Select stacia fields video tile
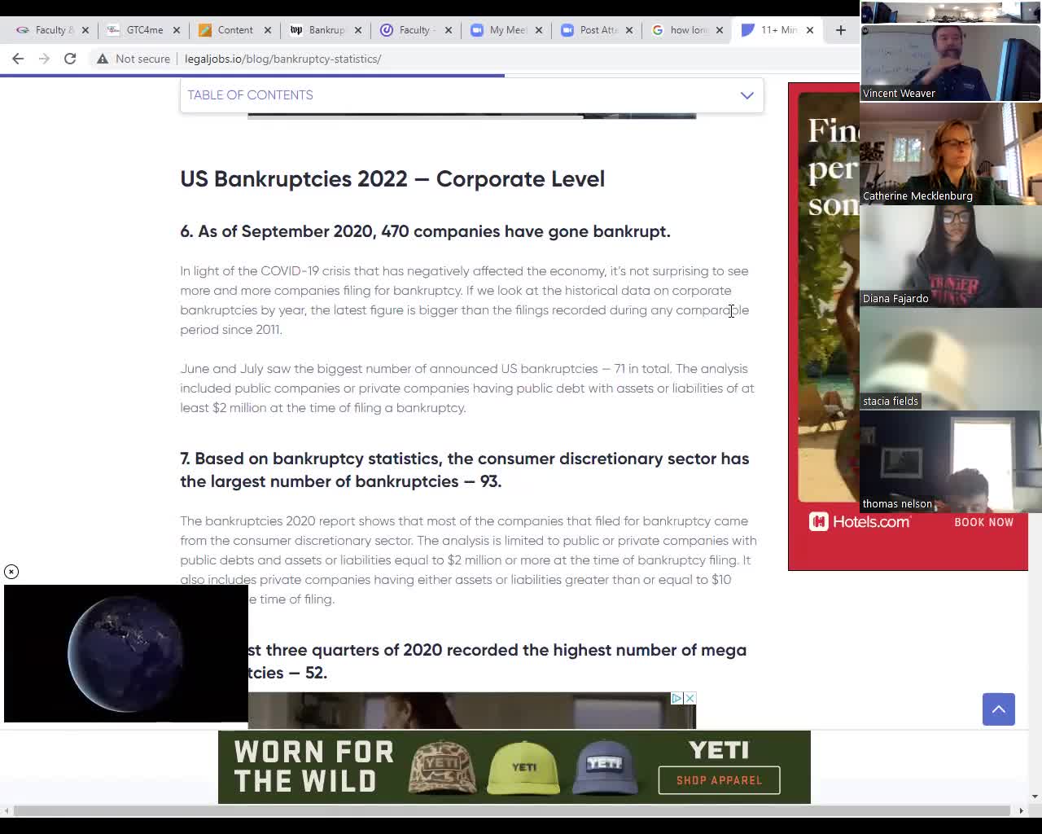This screenshot has height=834, width=1042. 951,359
